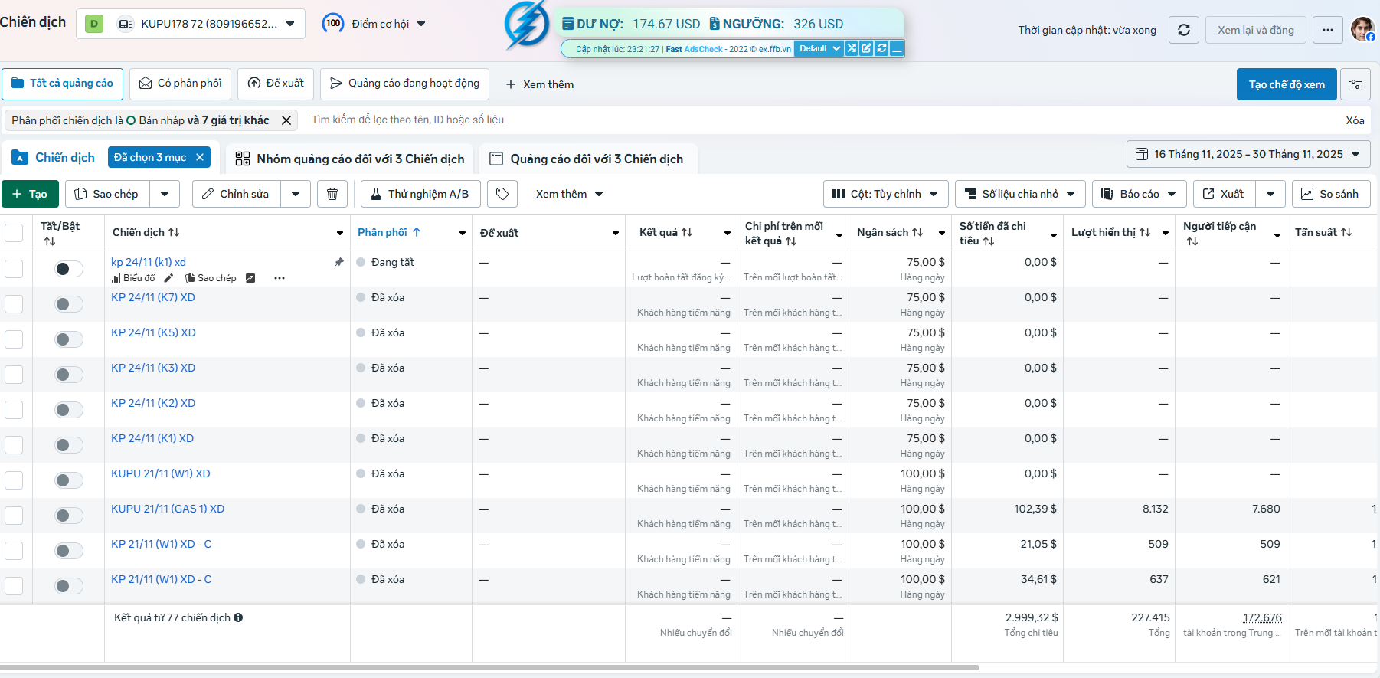This screenshot has width=1380, height=678.
Task: Tick the checkbox for kp 24/11 (k1) xd
Action: pos(14,269)
